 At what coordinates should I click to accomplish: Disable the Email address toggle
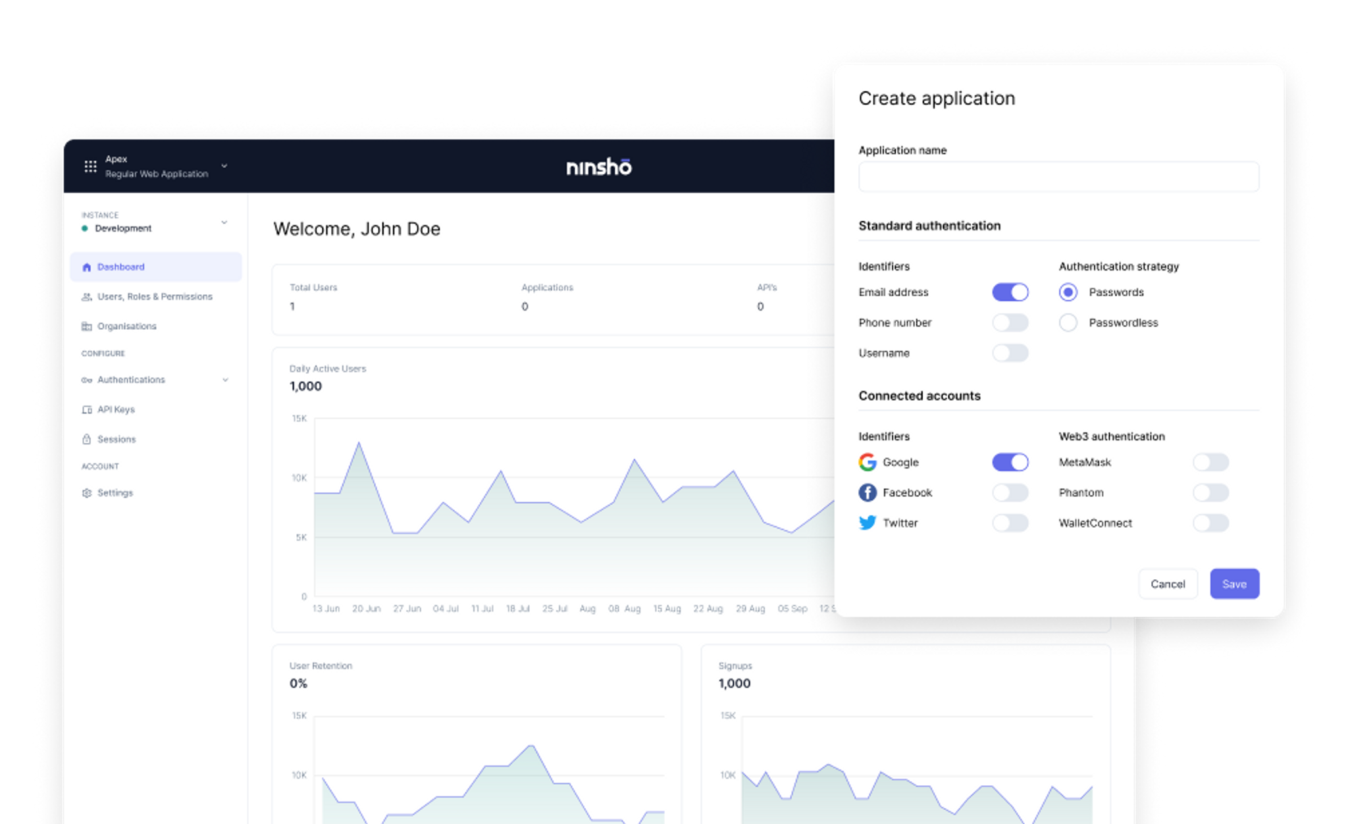pyautogui.click(x=1010, y=292)
